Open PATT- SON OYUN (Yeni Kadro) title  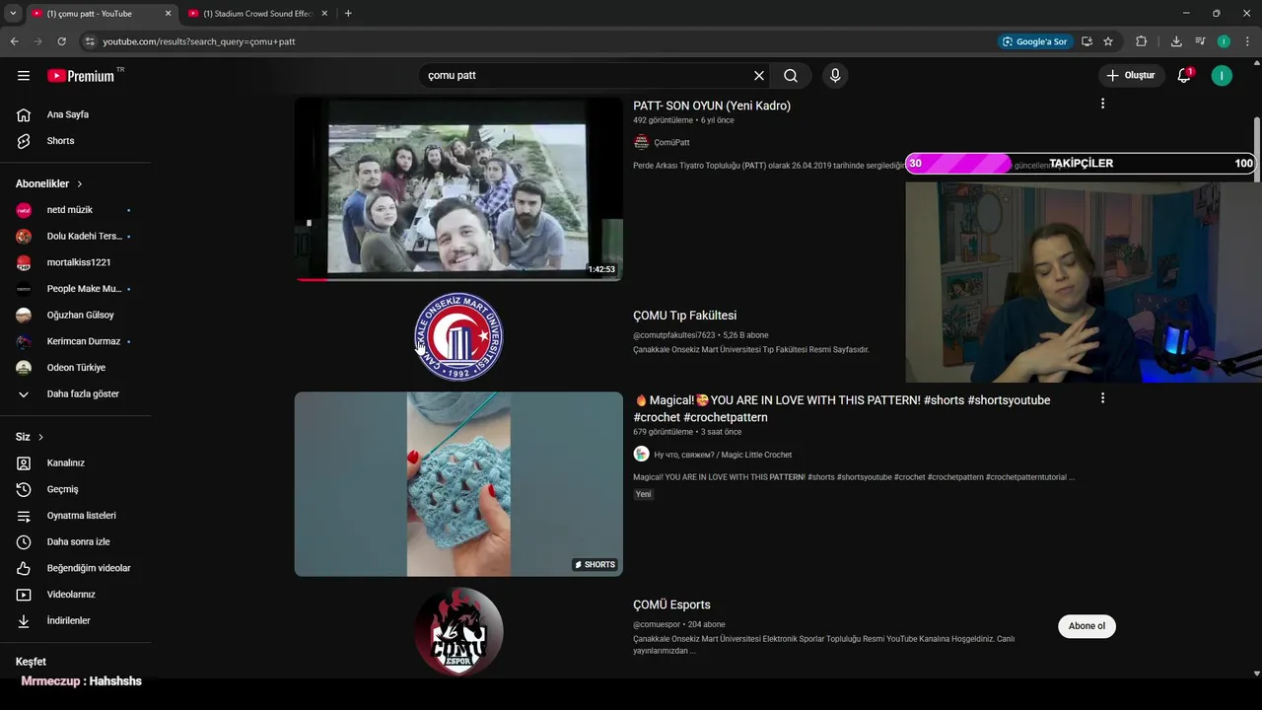click(x=712, y=106)
